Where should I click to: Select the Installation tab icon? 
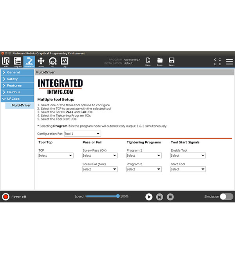(x=29, y=62)
